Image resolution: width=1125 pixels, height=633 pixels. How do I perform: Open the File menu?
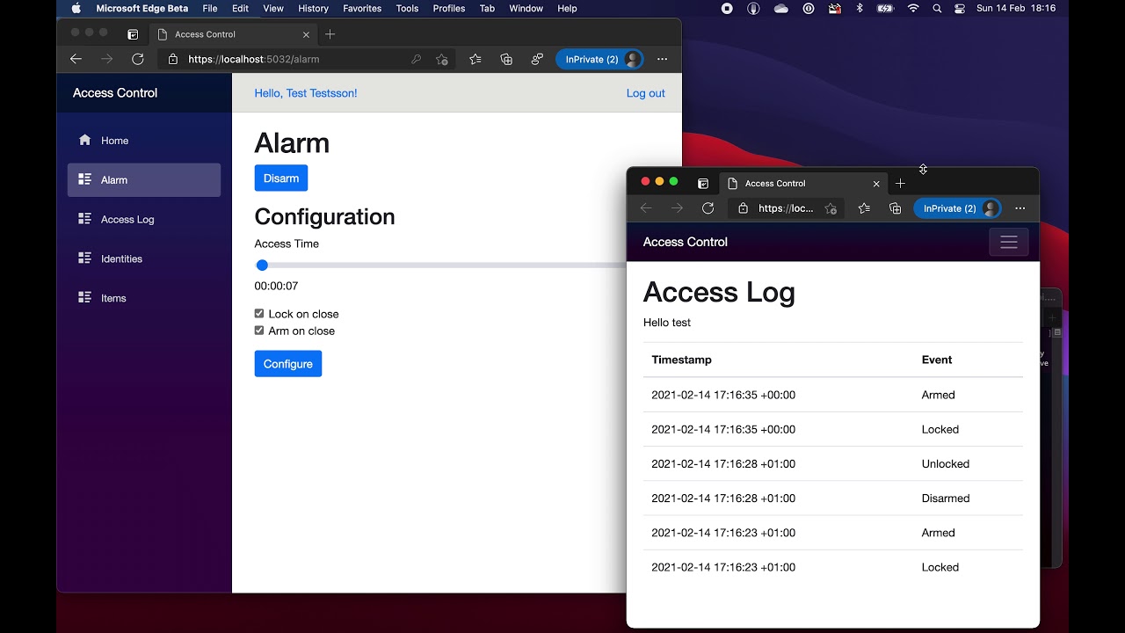coord(210,8)
